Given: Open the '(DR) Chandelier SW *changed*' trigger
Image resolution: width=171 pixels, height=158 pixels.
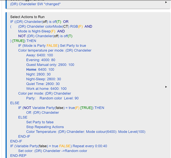Looking at the screenshot, I should pos(35,4).
